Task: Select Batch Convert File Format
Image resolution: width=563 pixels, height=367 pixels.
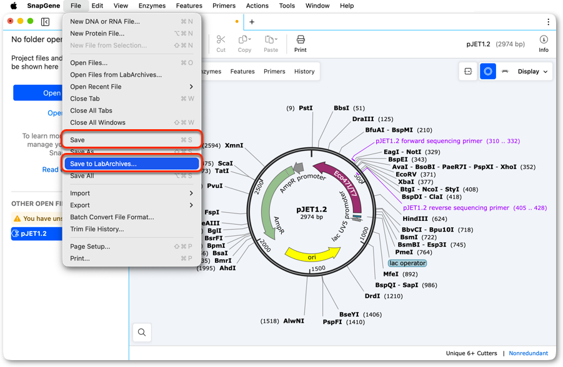Action: click(131, 217)
